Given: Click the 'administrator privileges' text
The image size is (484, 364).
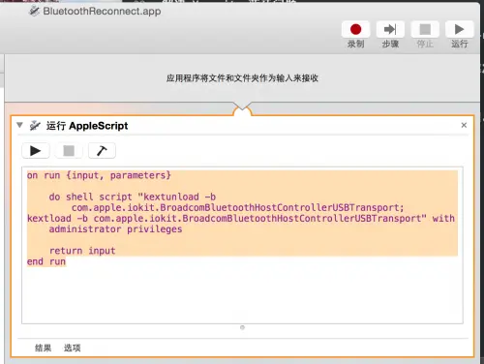Looking at the screenshot, I should (x=115, y=229).
